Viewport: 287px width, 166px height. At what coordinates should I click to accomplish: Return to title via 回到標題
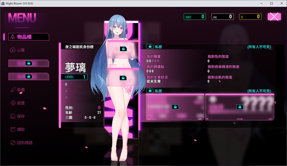pyautogui.click(x=21, y=143)
